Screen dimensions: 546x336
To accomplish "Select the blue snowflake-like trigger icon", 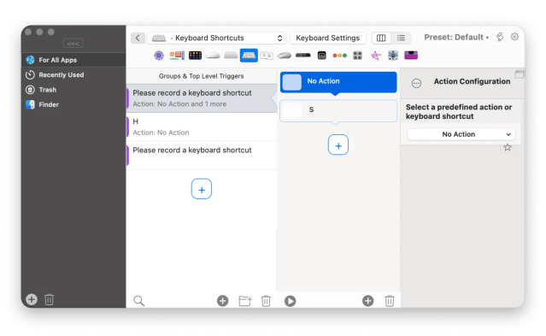I will tap(393, 56).
